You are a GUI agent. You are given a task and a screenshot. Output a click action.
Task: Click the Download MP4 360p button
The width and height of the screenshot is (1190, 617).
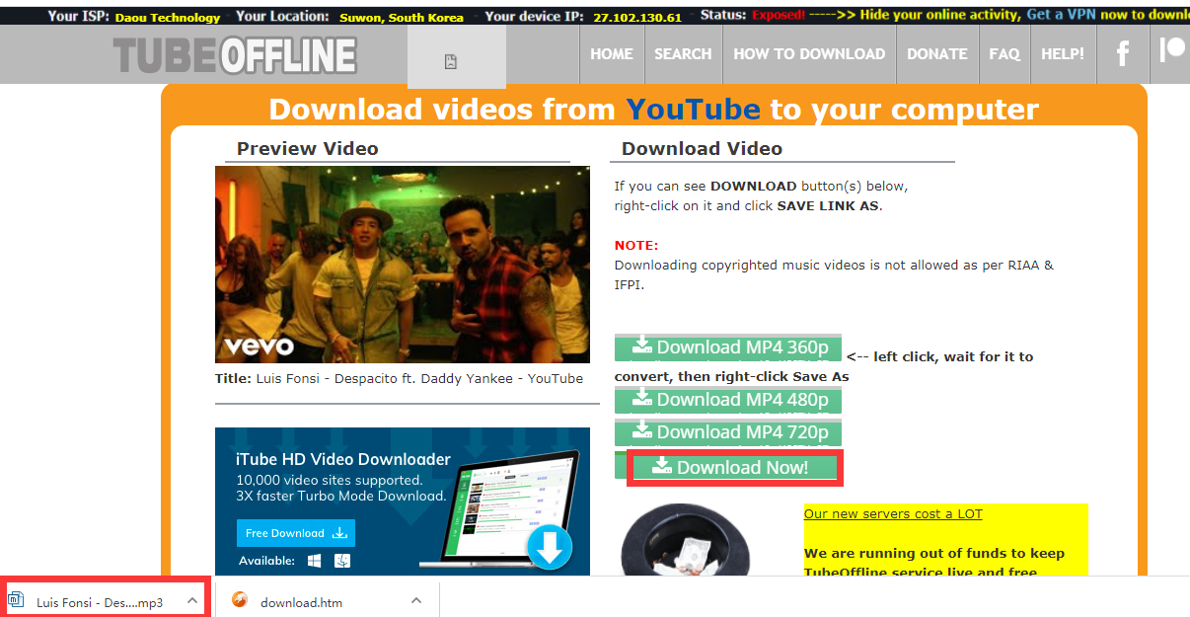[x=728, y=347]
